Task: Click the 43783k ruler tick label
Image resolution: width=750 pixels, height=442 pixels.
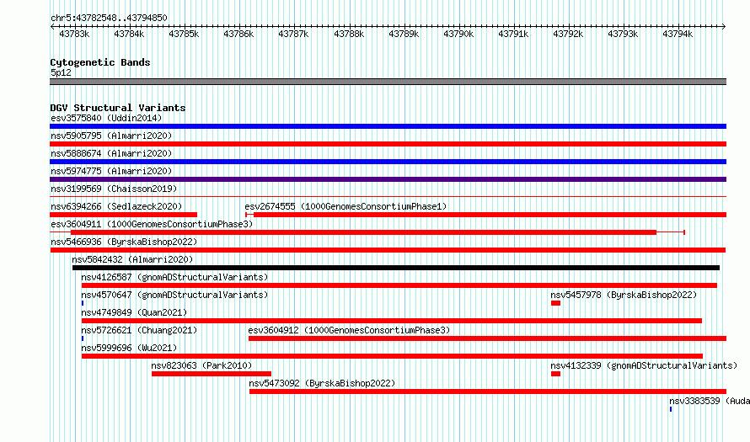Action: click(x=74, y=34)
